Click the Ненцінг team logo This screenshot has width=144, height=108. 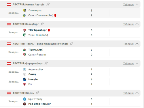point(24,79)
